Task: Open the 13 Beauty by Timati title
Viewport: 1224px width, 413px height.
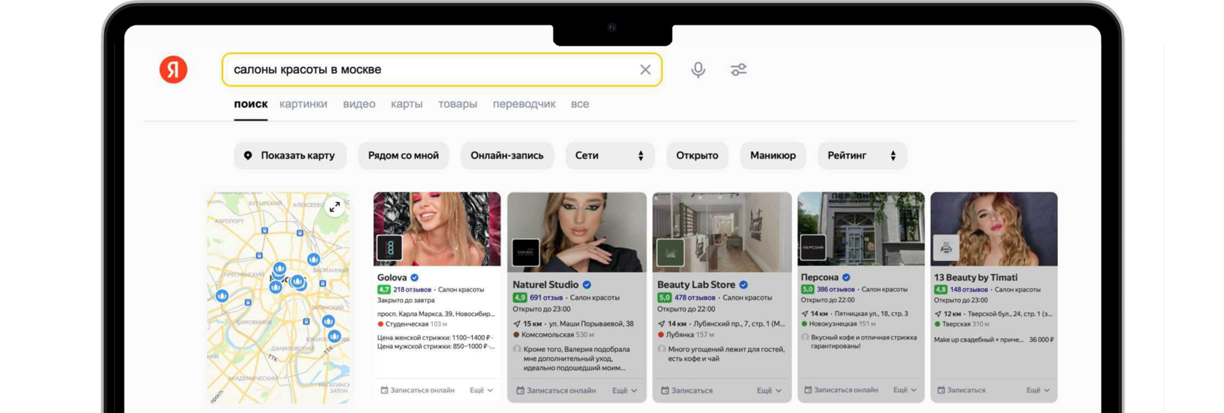Action: [976, 278]
